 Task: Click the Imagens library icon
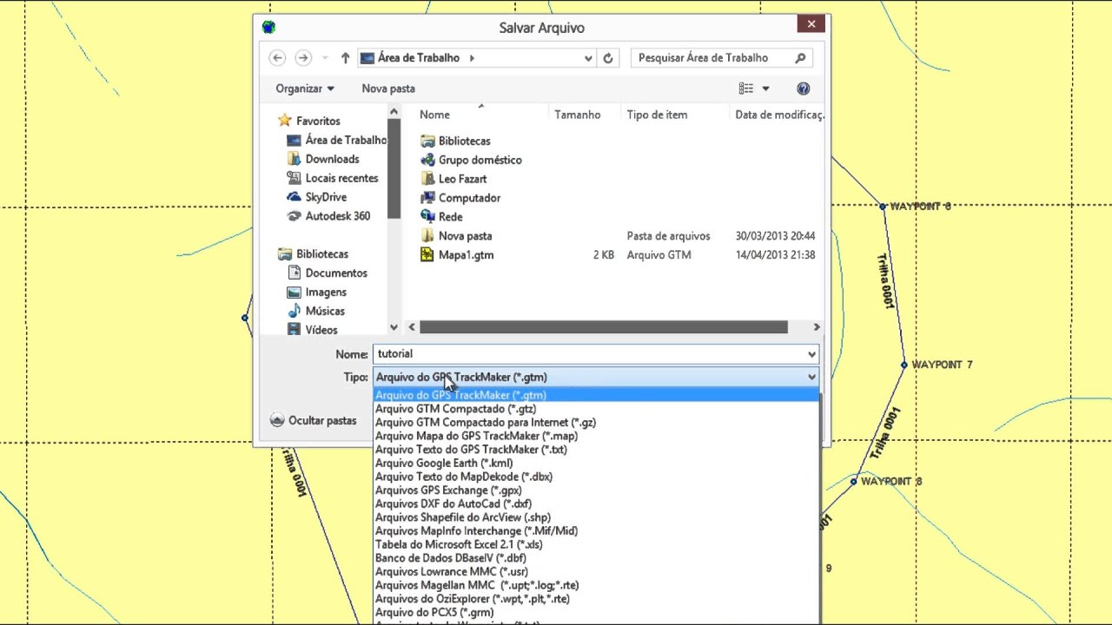294,293
